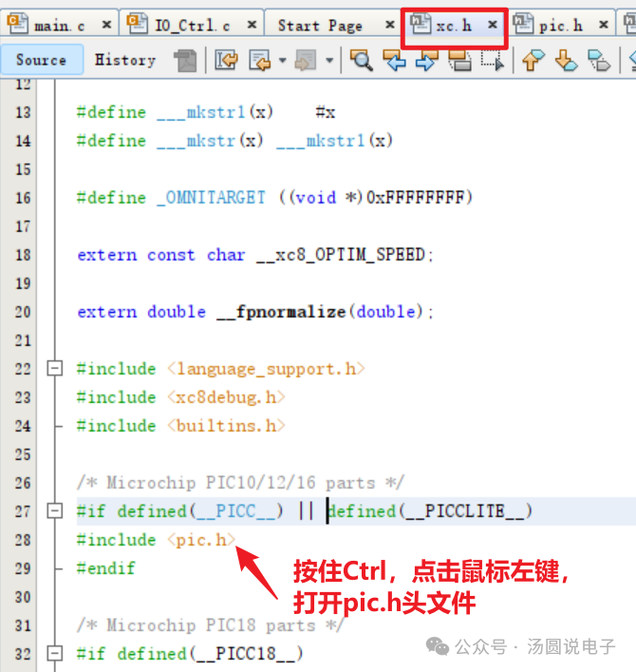636x672 pixels.
Task: Click __xc8_OPTIM_SPEED on line 18
Action: 340,256
